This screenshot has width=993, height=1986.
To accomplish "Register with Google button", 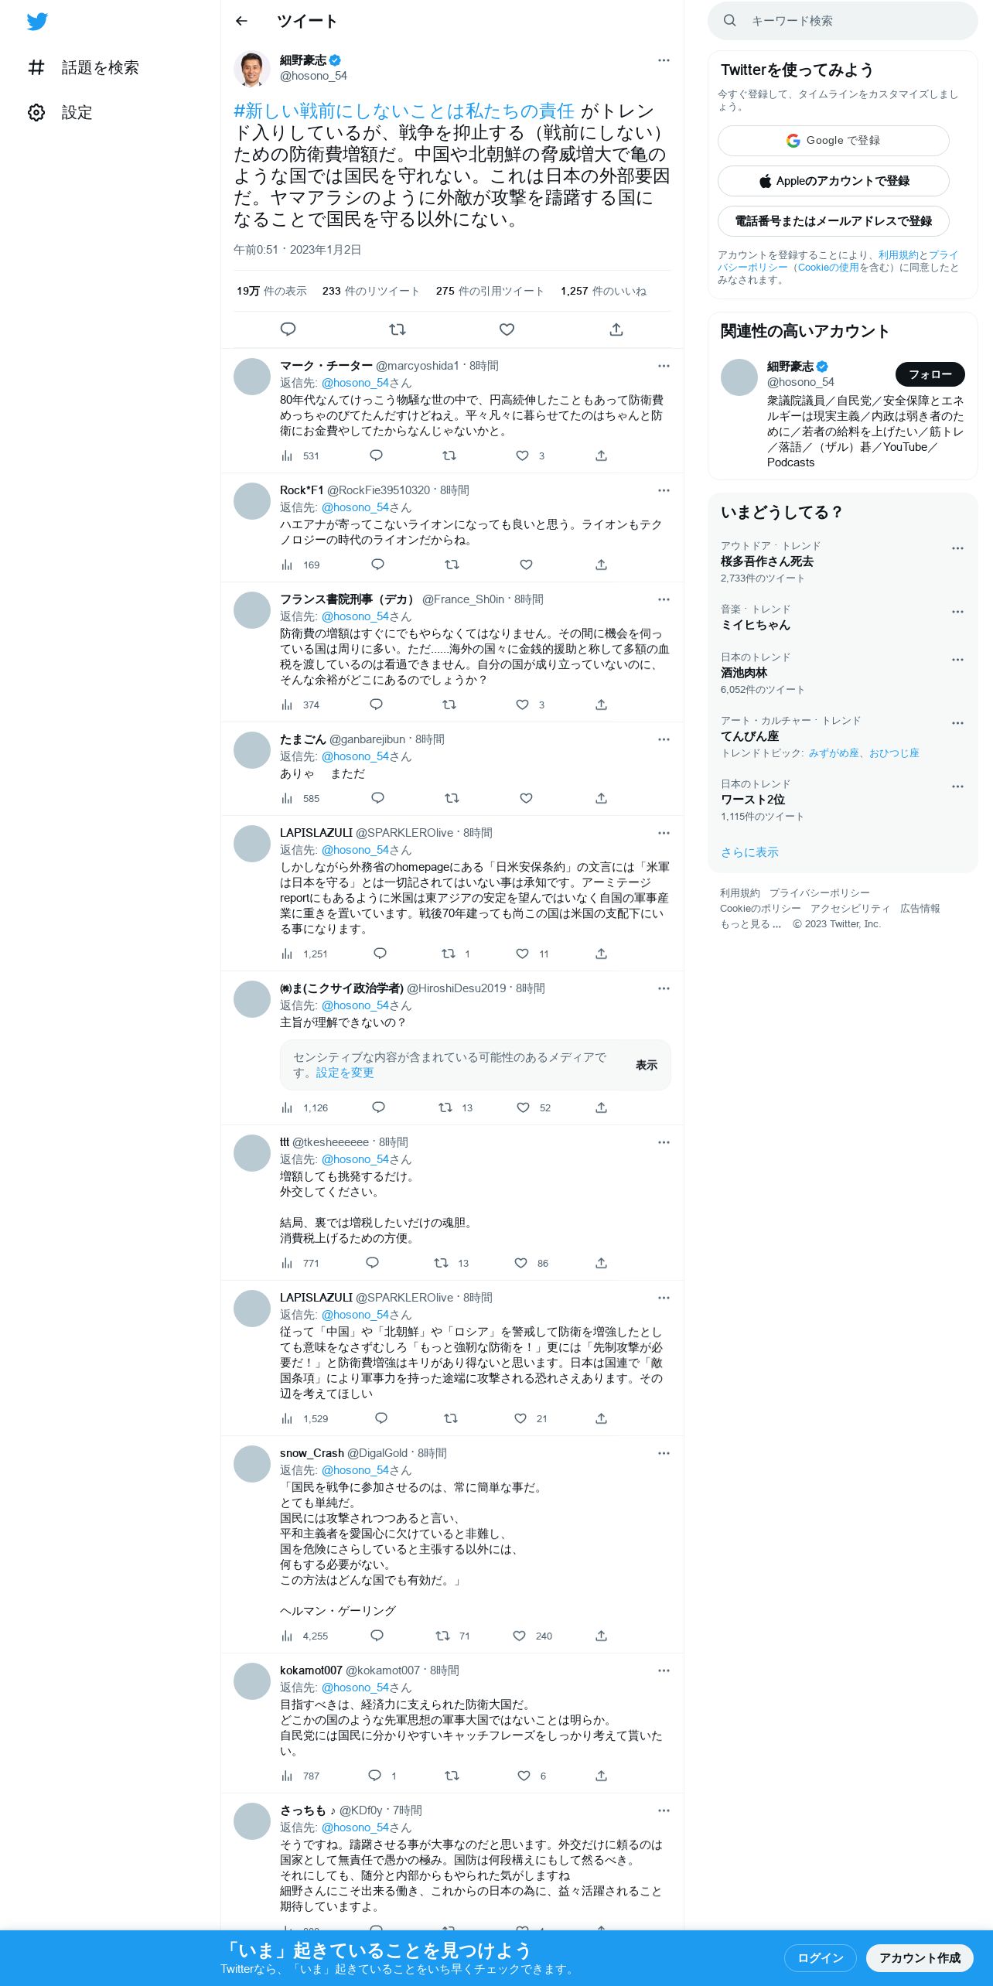I will pyautogui.click(x=834, y=141).
